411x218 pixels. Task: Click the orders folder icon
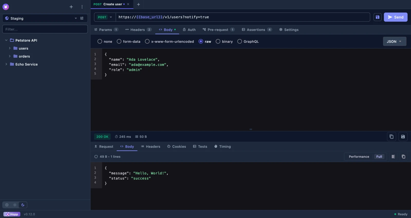click(15, 56)
